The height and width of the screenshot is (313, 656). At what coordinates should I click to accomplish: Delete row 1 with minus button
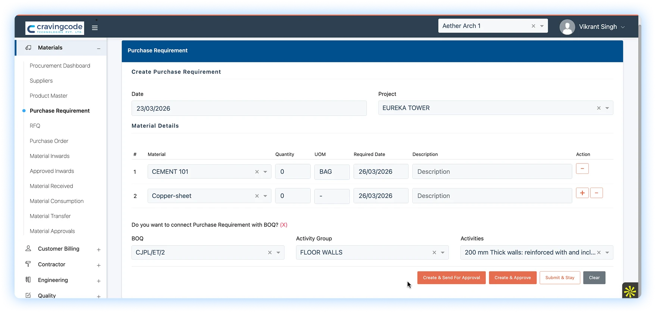tap(582, 169)
